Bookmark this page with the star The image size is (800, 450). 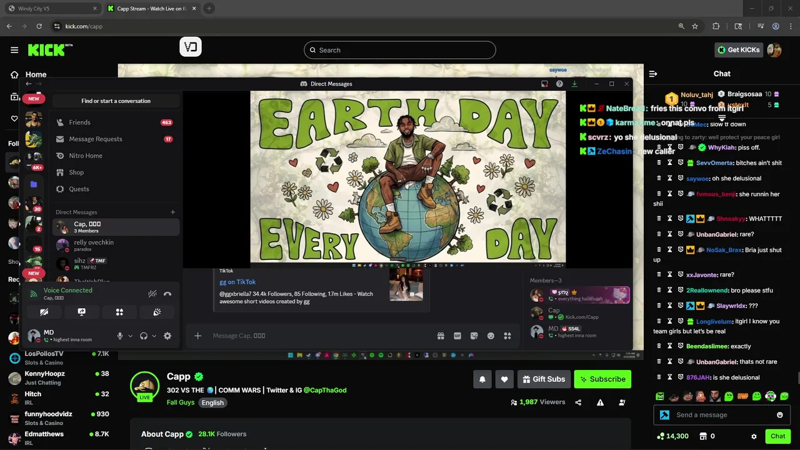[x=695, y=26]
